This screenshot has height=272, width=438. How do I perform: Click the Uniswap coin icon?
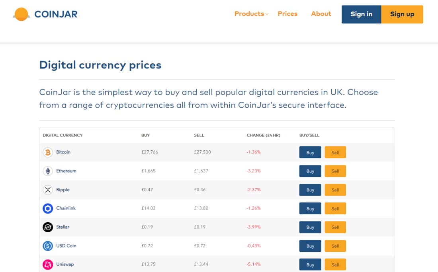click(x=48, y=264)
